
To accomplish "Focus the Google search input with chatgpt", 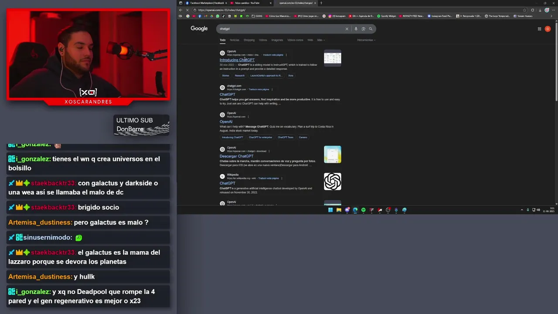I will [281, 29].
